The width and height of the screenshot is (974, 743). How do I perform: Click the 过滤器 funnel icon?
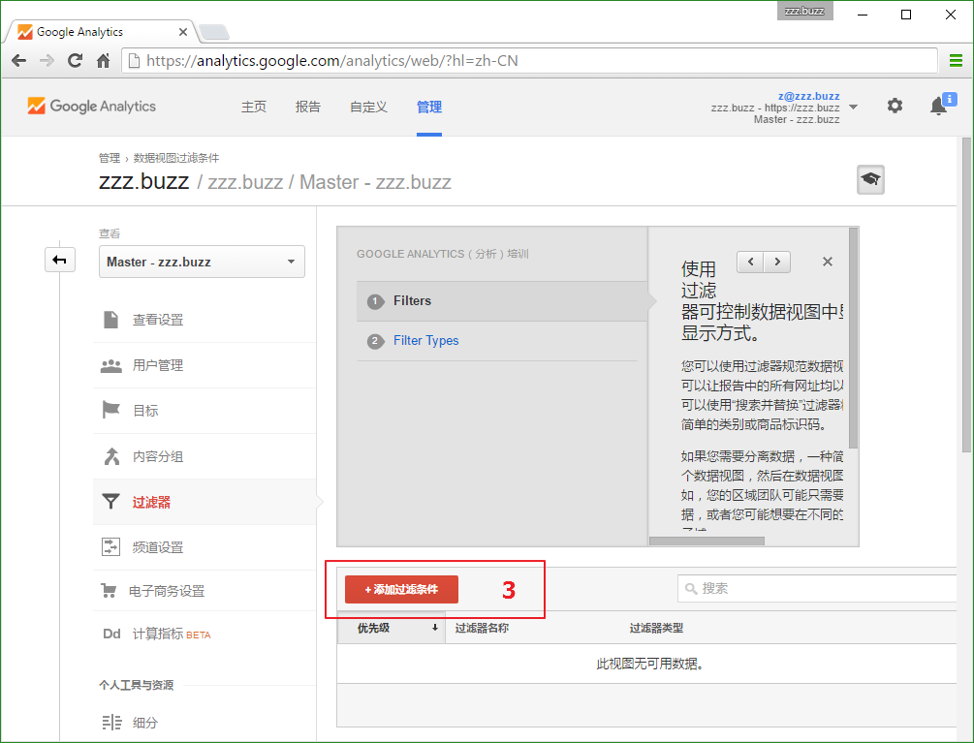(x=110, y=502)
